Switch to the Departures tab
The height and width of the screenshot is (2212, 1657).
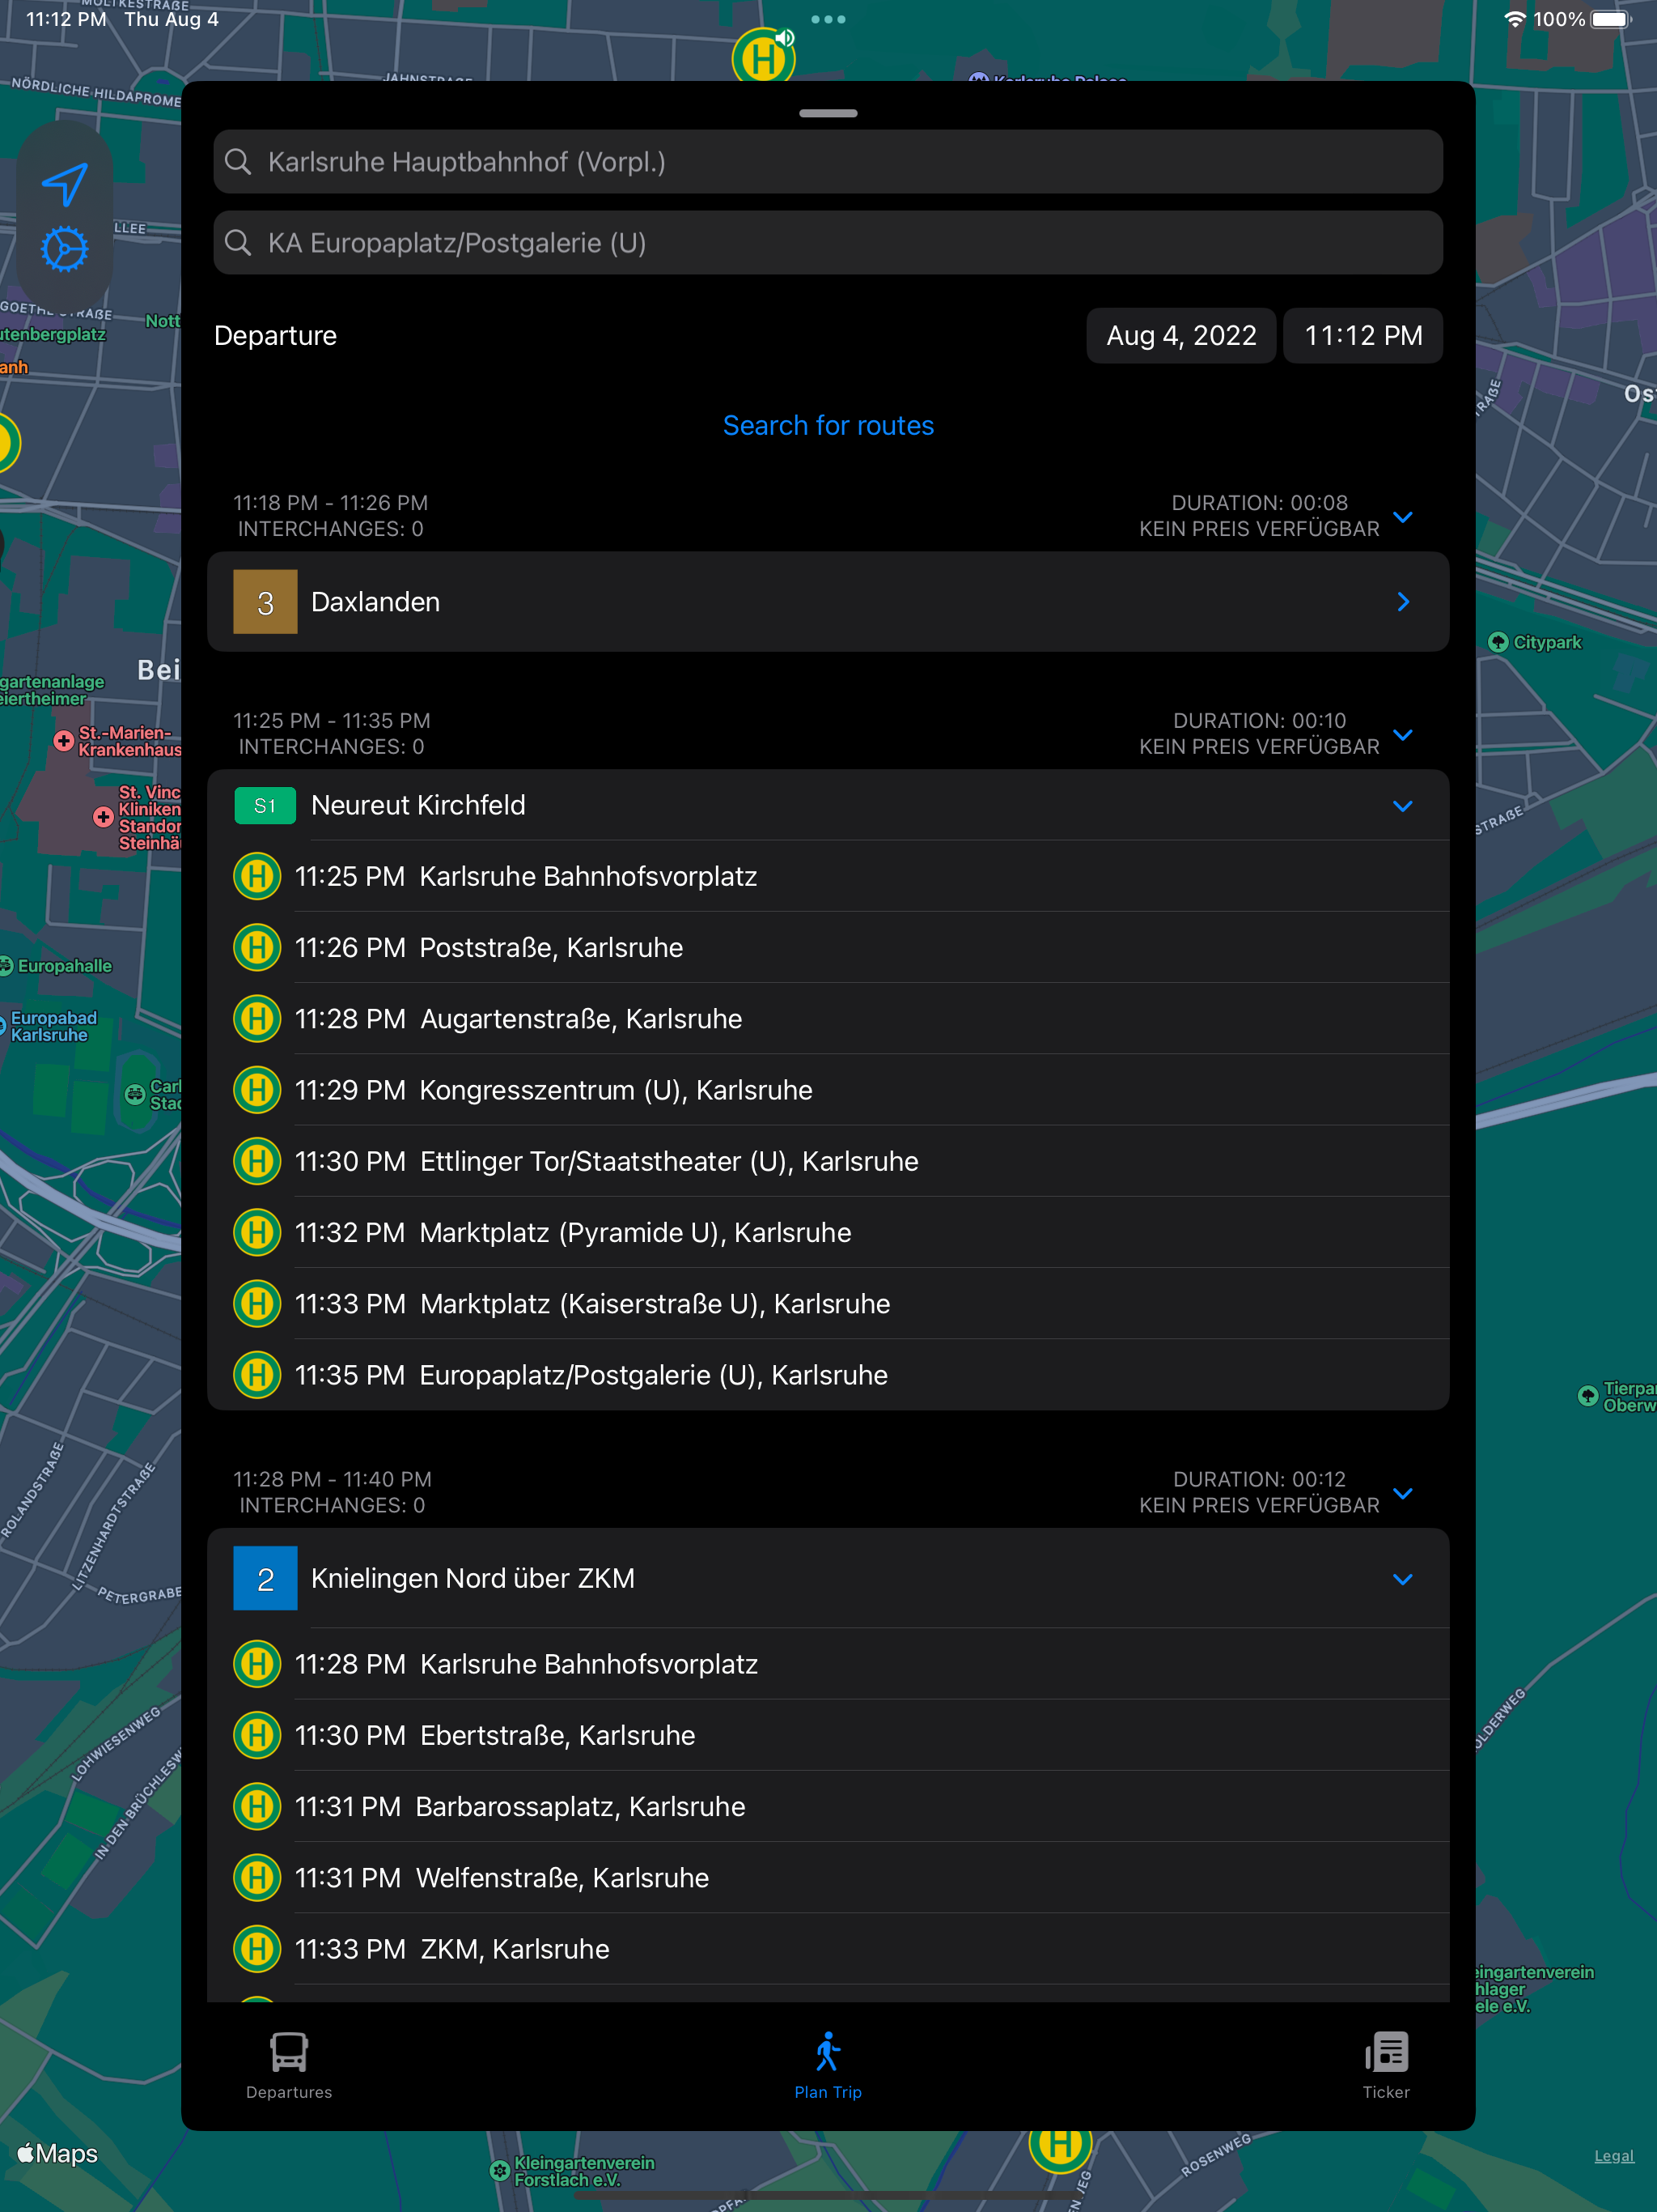(x=289, y=2066)
